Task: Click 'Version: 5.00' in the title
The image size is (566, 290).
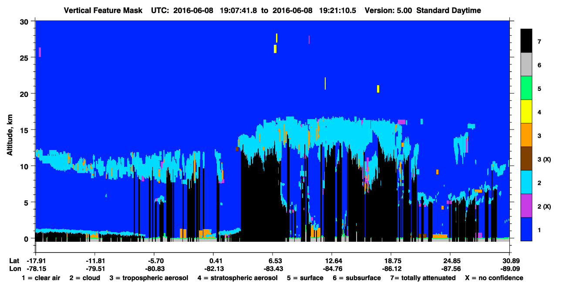Action: click(388, 10)
